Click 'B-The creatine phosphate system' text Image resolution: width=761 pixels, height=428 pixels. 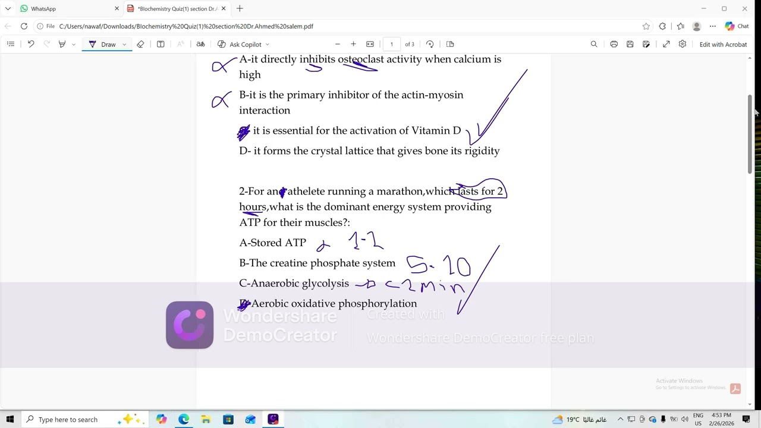pyautogui.click(x=317, y=263)
